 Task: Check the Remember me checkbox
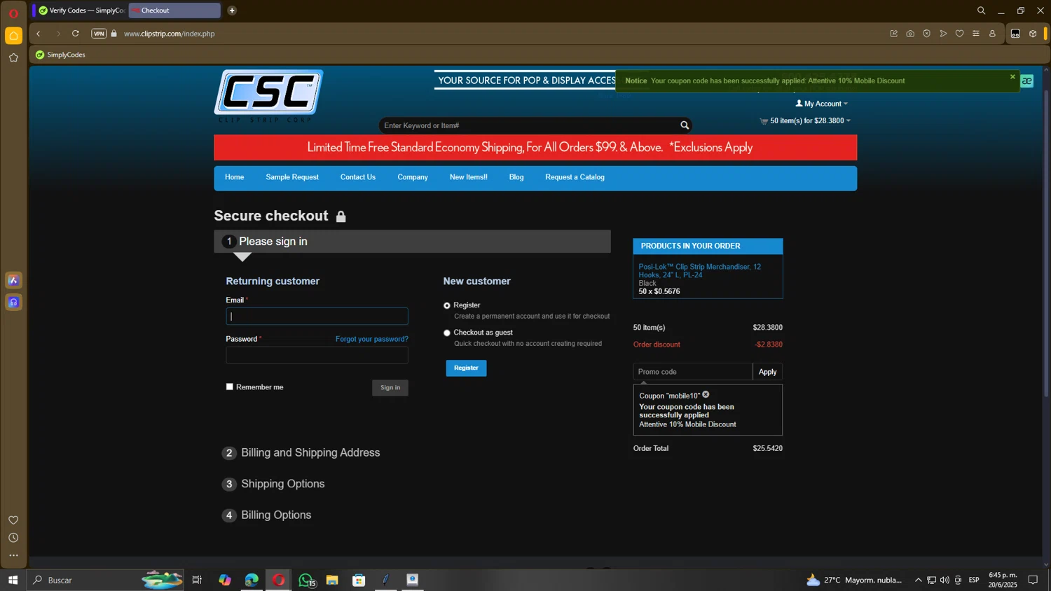[x=230, y=387]
